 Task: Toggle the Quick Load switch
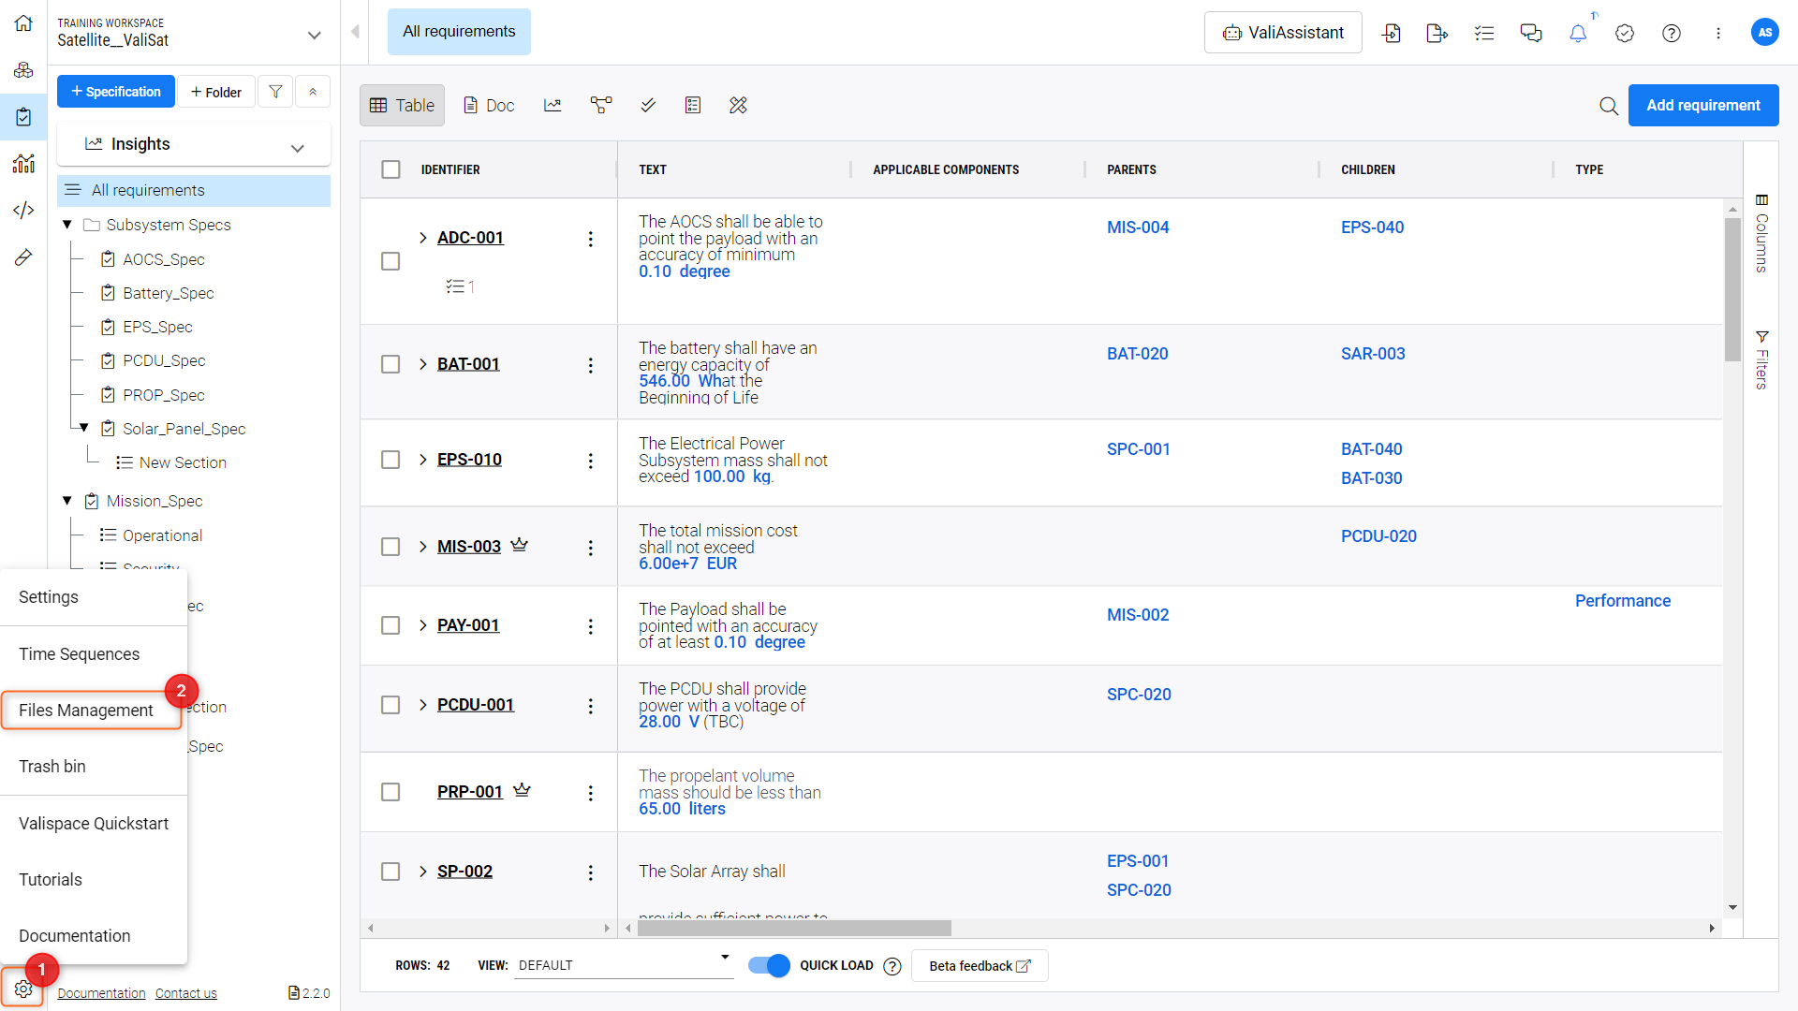click(x=769, y=965)
